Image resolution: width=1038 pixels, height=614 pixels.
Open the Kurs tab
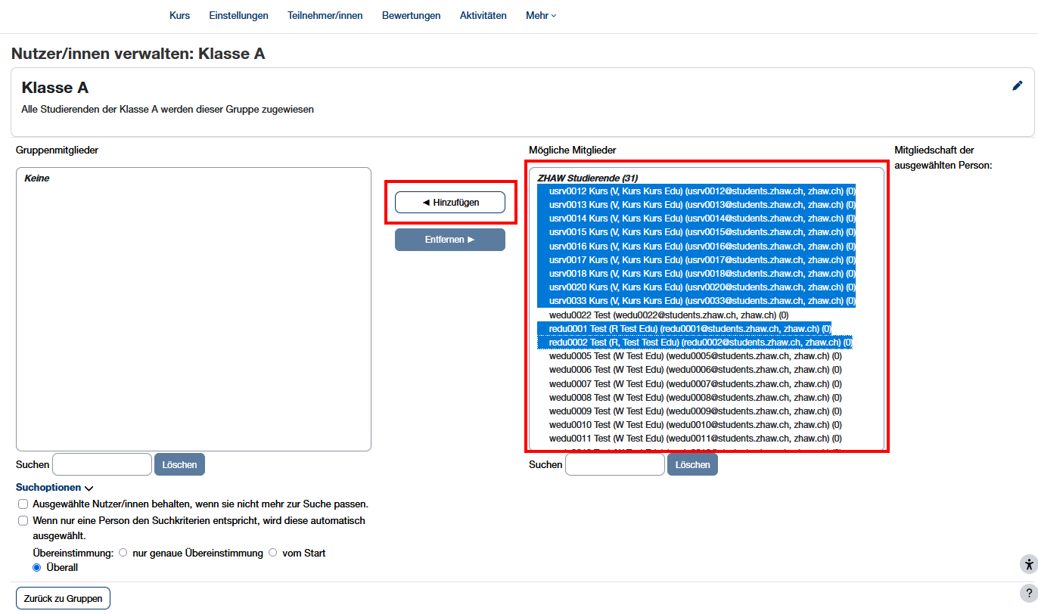point(179,16)
